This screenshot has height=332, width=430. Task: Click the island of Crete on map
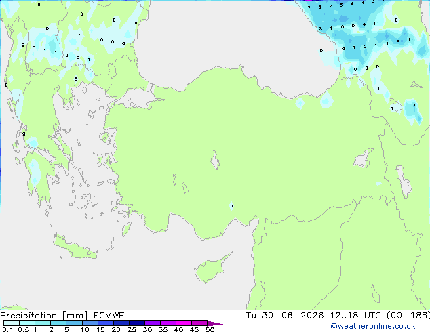click(x=75, y=247)
